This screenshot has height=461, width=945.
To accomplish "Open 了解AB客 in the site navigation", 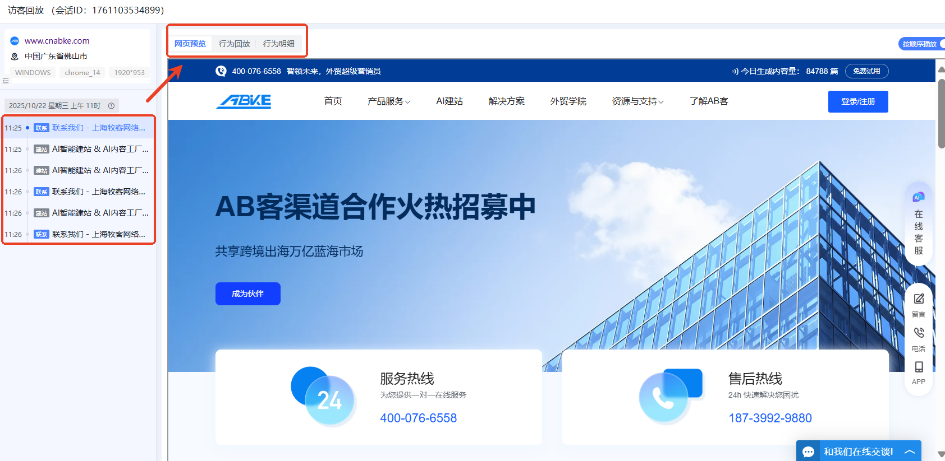I will point(709,101).
